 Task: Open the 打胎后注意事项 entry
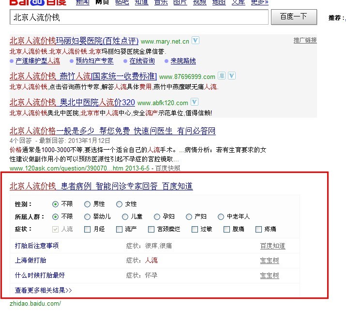[37, 246]
